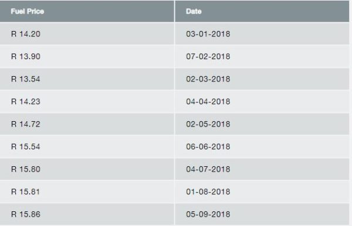Click the 04-07-2018 date cell
This screenshot has width=352, height=226.
point(262,169)
